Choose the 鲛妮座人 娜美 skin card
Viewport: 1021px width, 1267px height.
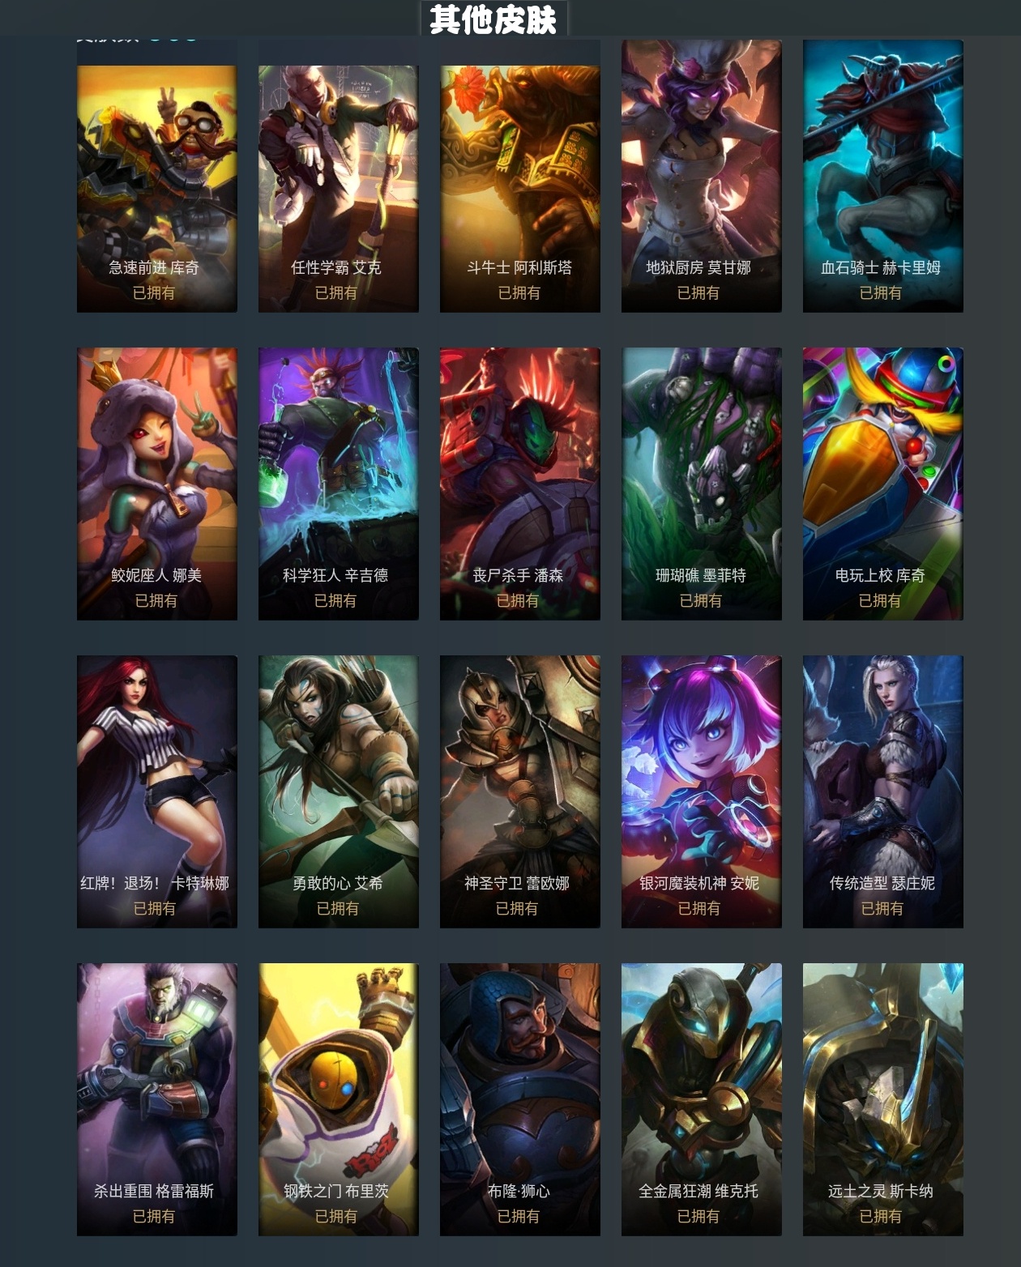click(157, 484)
